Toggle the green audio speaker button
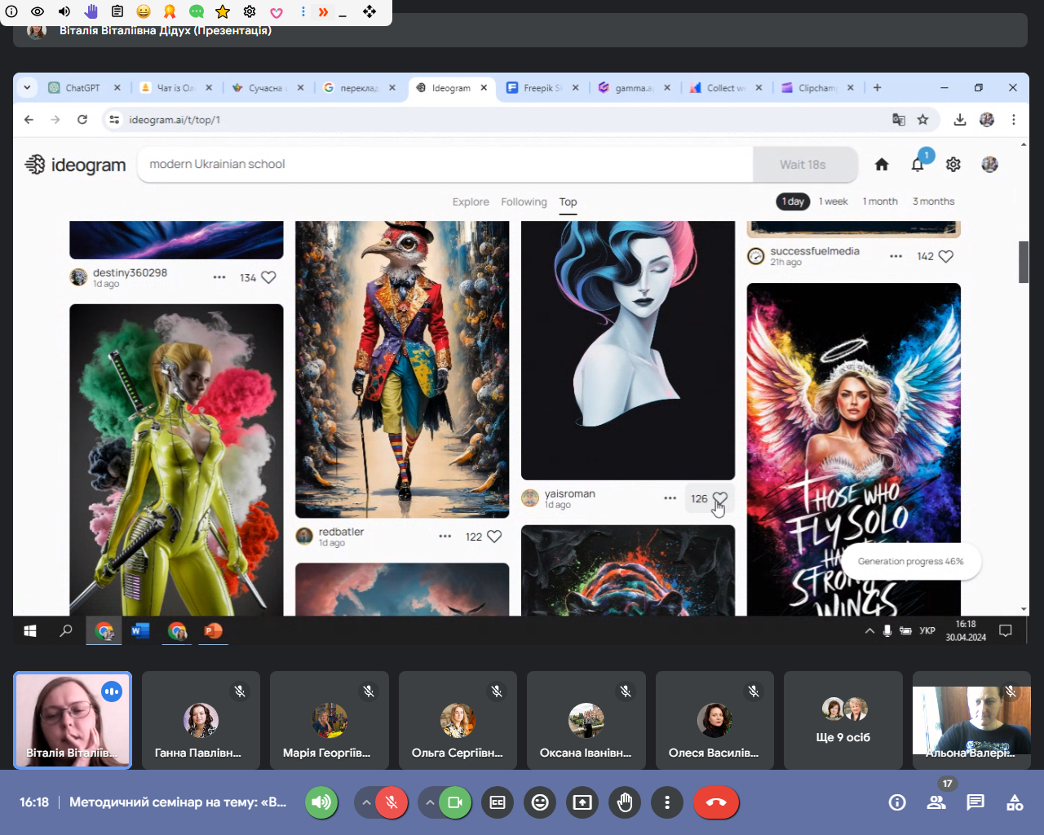1044x835 pixels. [x=321, y=802]
